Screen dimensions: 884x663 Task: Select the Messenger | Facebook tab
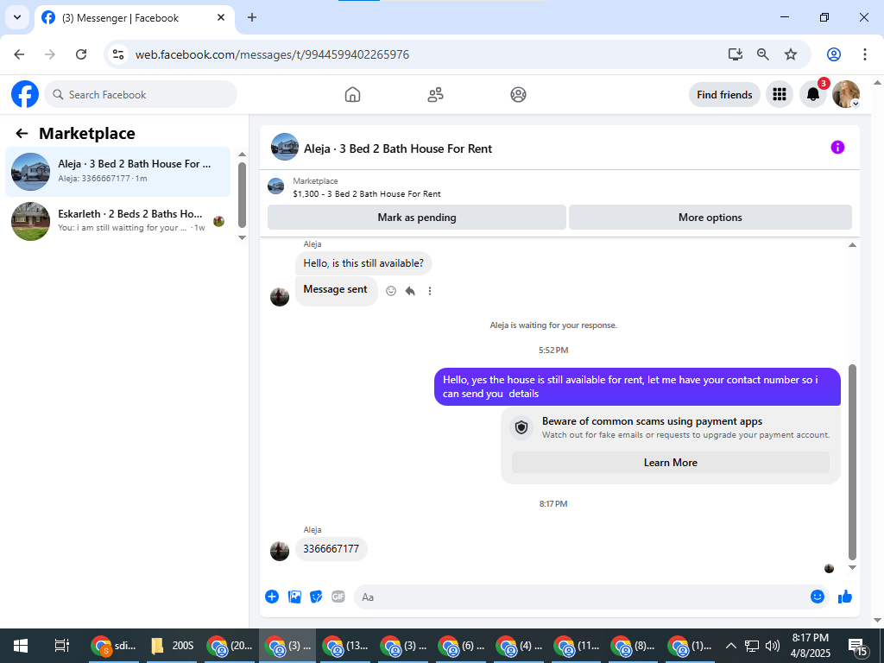click(x=134, y=18)
